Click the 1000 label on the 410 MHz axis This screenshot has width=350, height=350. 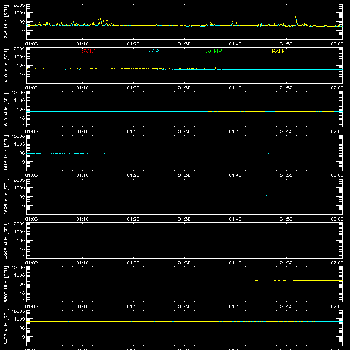[20, 57]
